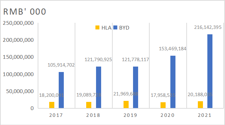The width and height of the screenshot is (225, 125).
Task: Click data label 21,969,688
Action: point(126,94)
